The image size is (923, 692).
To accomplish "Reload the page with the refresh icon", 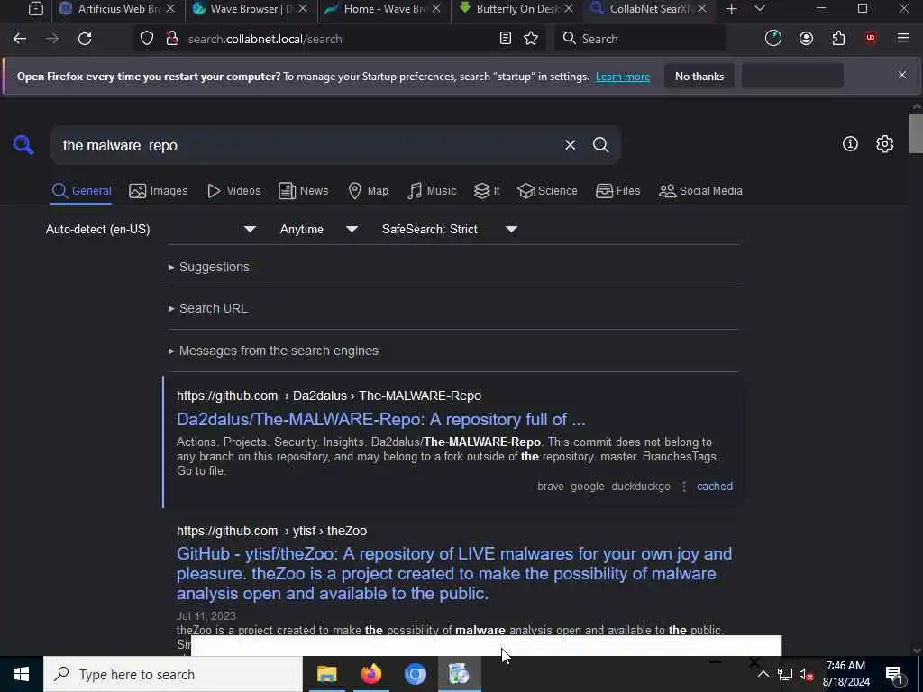I will point(85,39).
